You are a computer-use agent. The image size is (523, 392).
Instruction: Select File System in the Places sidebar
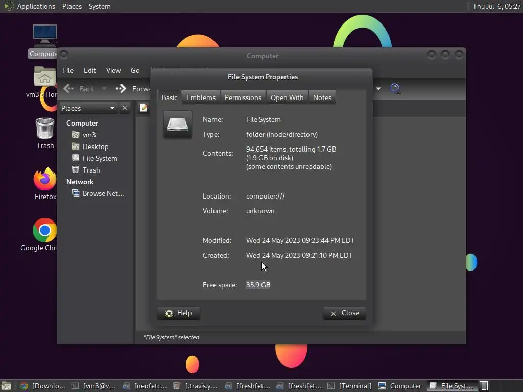[x=100, y=158]
